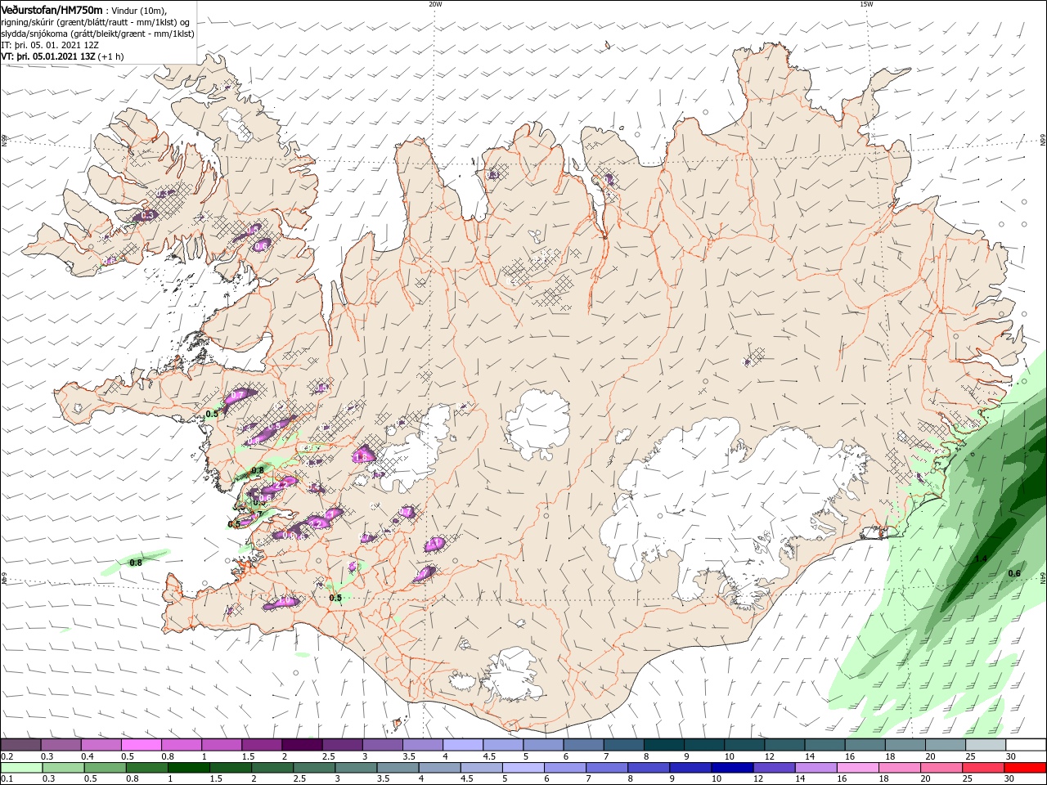
Task: Click the 'IT: þri. 05. 01. 2021 12Z' line
Action: 51,45
